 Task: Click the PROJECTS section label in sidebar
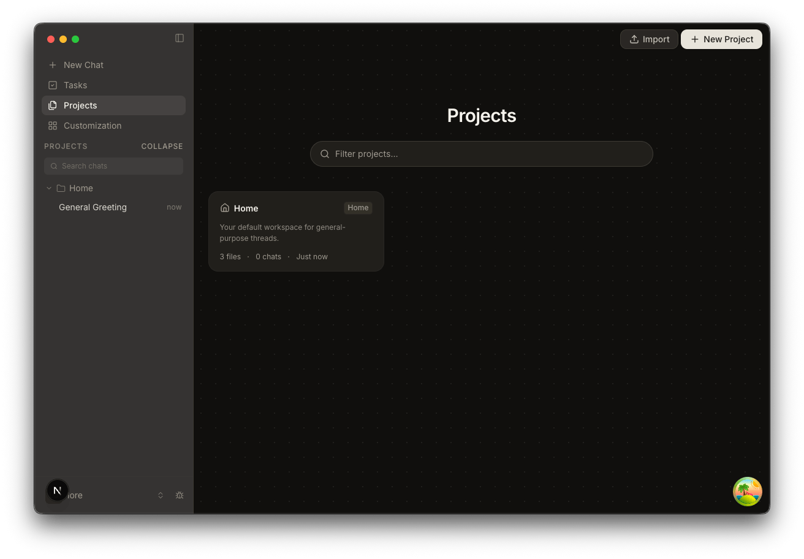[x=66, y=146]
